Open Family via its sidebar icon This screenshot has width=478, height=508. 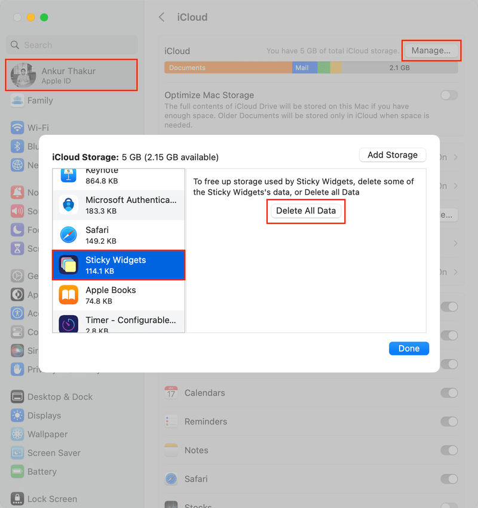[17, 100]
